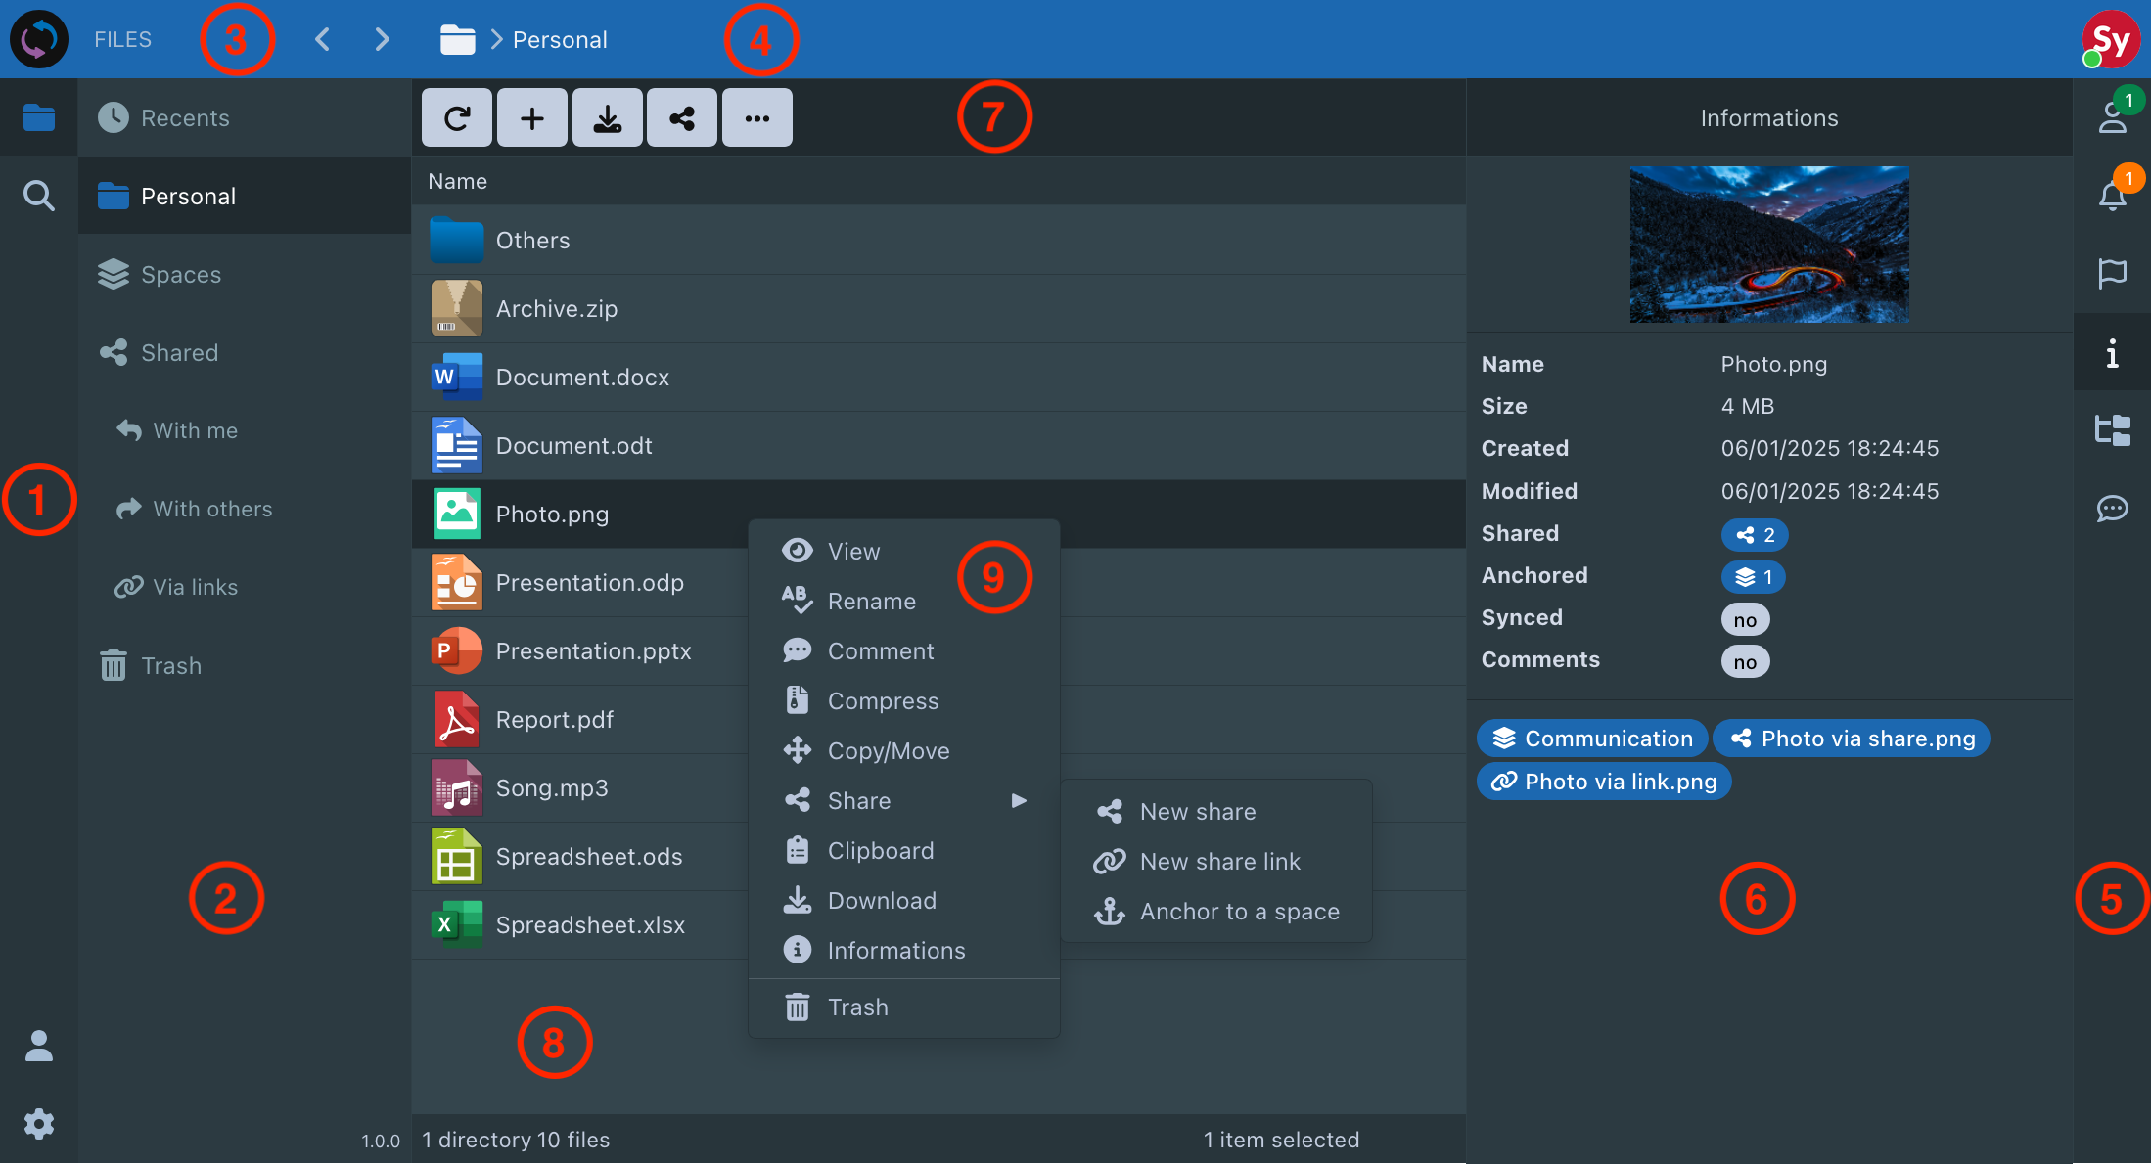Screen dimensions: 2151x1164
Task: Expand the Share submenu arrow
Action: coord(1019,800)
